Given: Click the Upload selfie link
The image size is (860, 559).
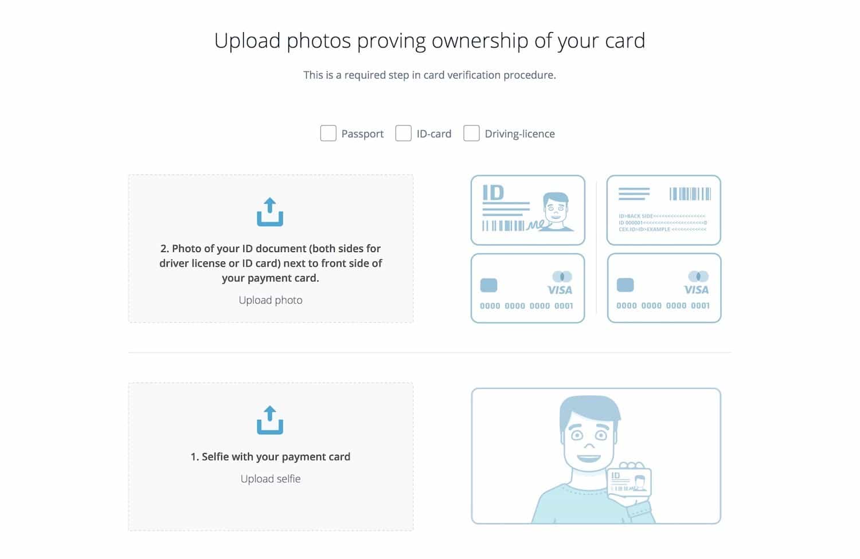Looking at the screenshot, I should click(271, 479).
